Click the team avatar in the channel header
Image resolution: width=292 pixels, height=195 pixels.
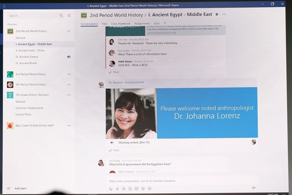(x=84, y=15)
